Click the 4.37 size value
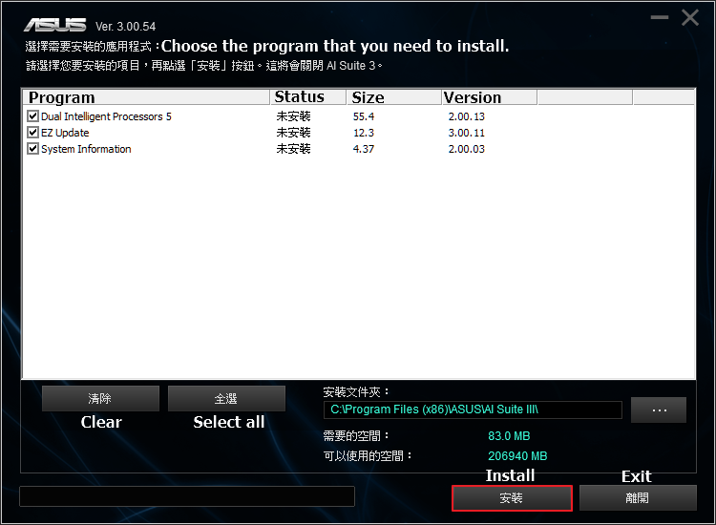This screenshot has height=525, width=716. coord(364,149)
